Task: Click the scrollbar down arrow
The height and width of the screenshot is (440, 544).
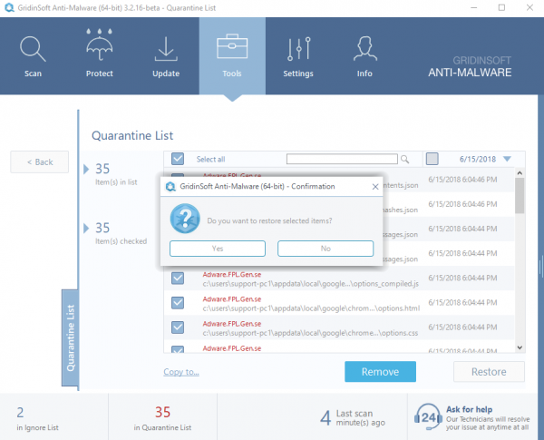Action: click(x=520, y=347)
